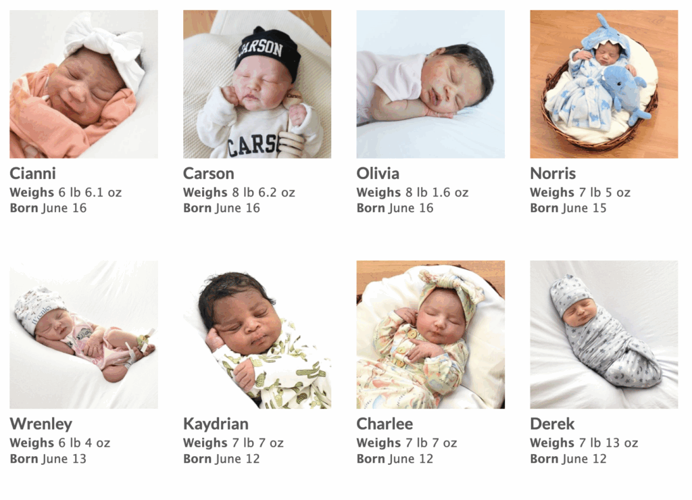Click the name Carson
Viewport: 692px width, 500px height.
(x=209, y=174)
